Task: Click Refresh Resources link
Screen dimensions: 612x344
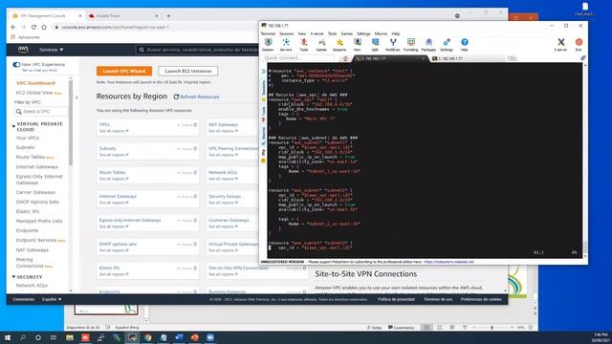Action: [196, 97]
